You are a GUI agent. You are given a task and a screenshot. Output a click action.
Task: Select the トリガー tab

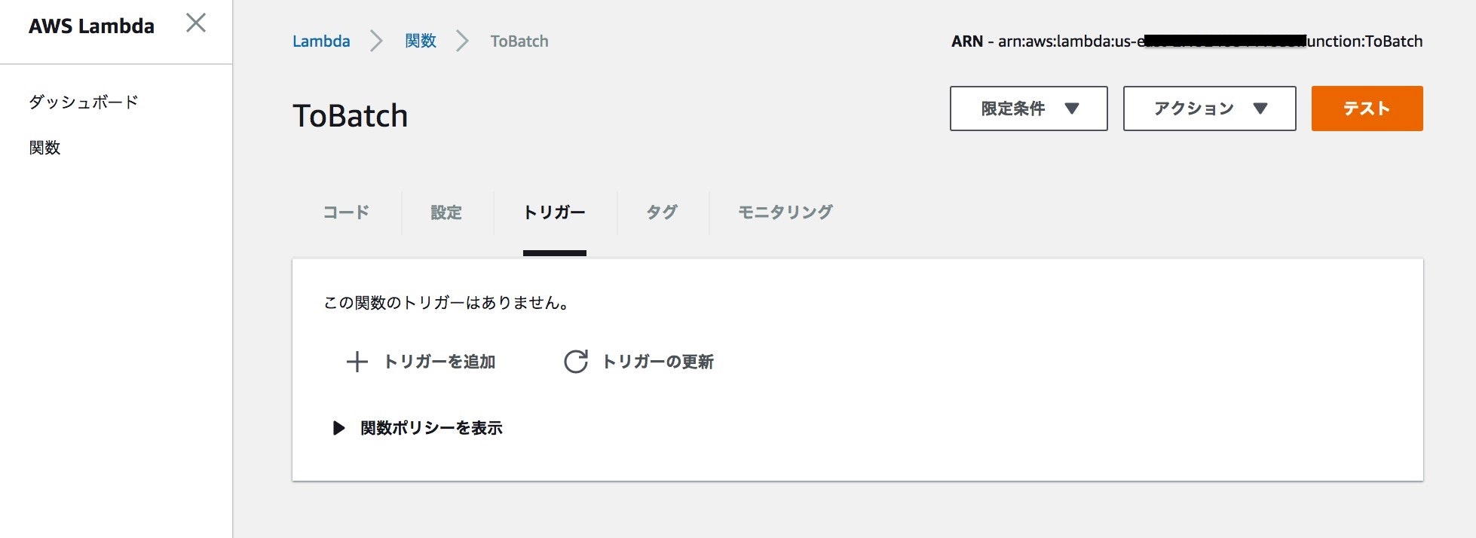click(x=554, y=212)
